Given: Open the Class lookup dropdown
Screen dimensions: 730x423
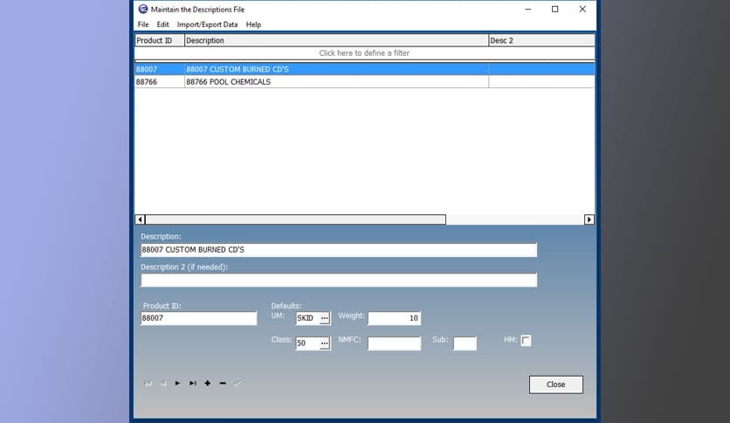Looking at the screenshot, I should coord(325,343).
